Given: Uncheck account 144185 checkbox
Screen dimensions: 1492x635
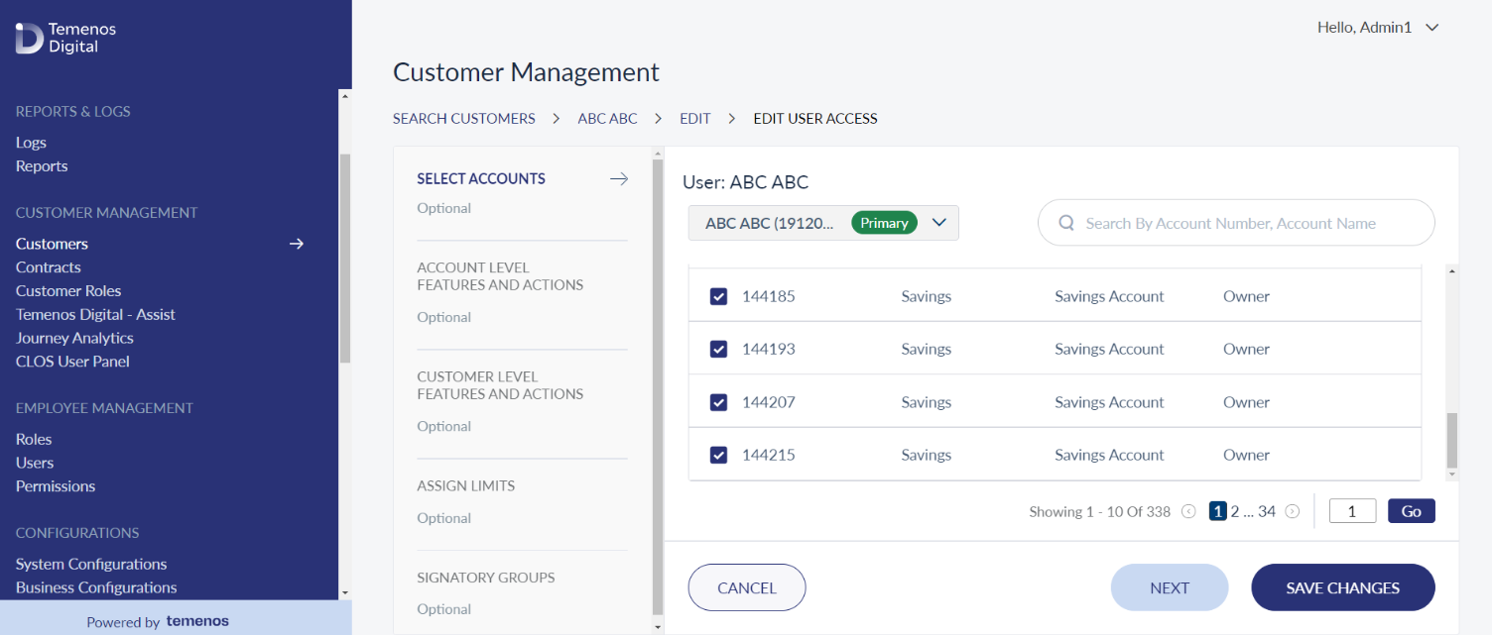Looking at the screenshot, I should click(719, 296).
